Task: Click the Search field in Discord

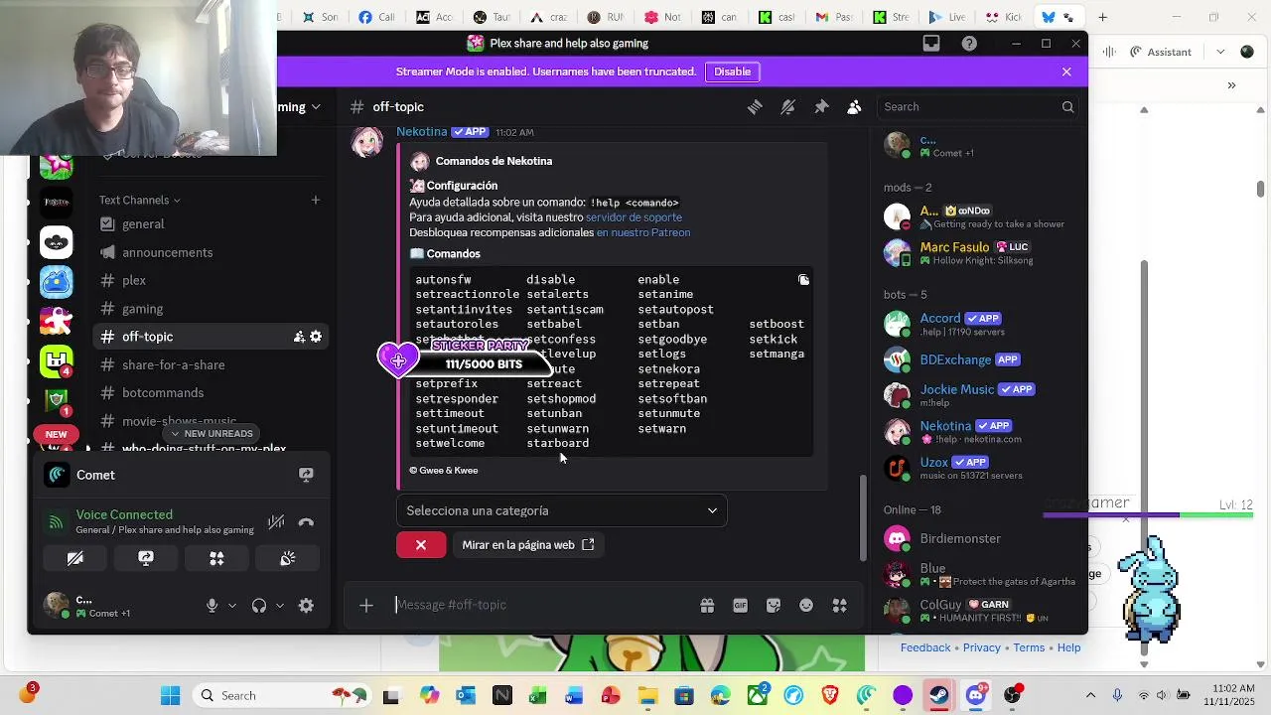Action: click(x=977, y=107)
